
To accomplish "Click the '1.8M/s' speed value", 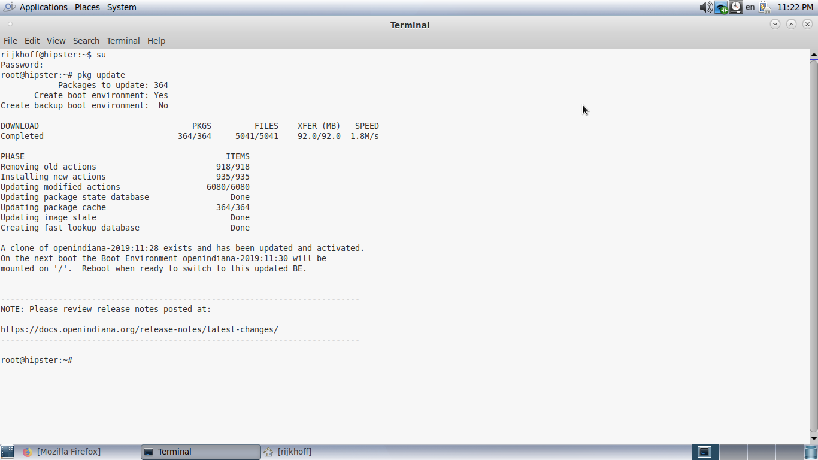I will tap(365, 136).
